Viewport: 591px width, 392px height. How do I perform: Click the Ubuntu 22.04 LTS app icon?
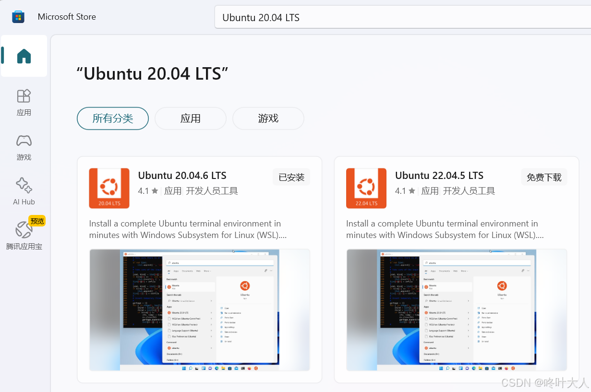pyautogui.click(x=366, y=188)
